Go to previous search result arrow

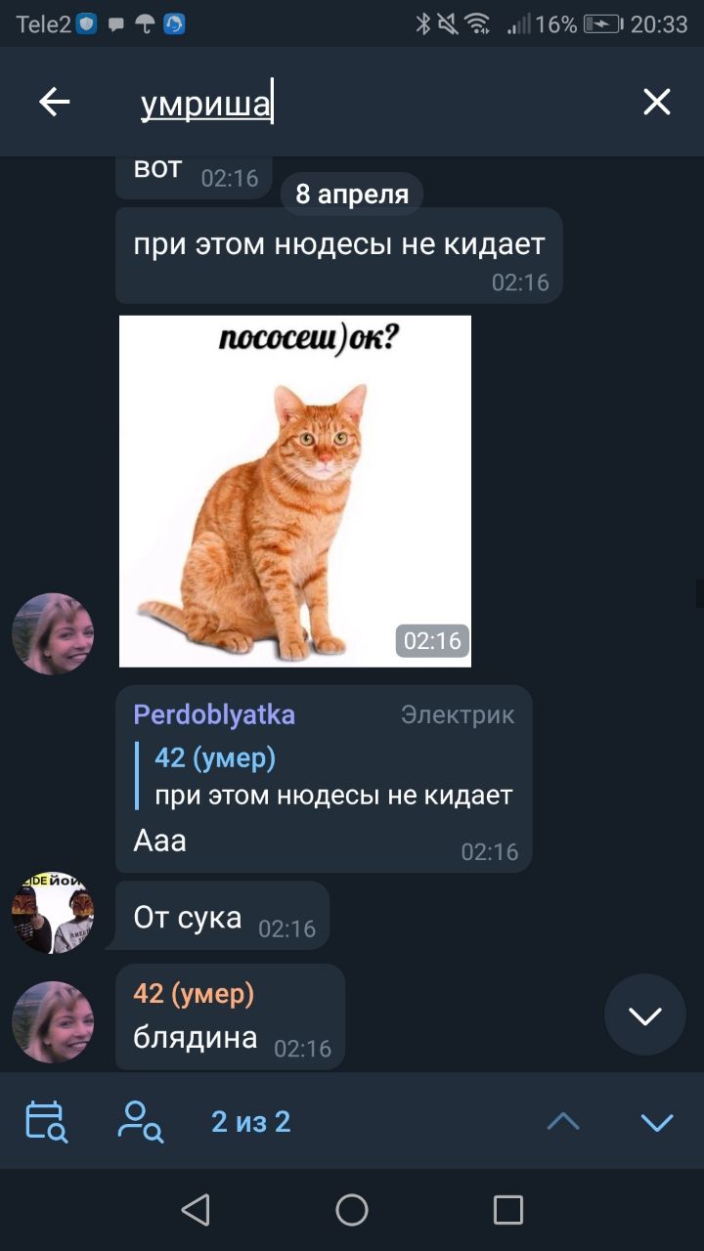click(563, 1122)
